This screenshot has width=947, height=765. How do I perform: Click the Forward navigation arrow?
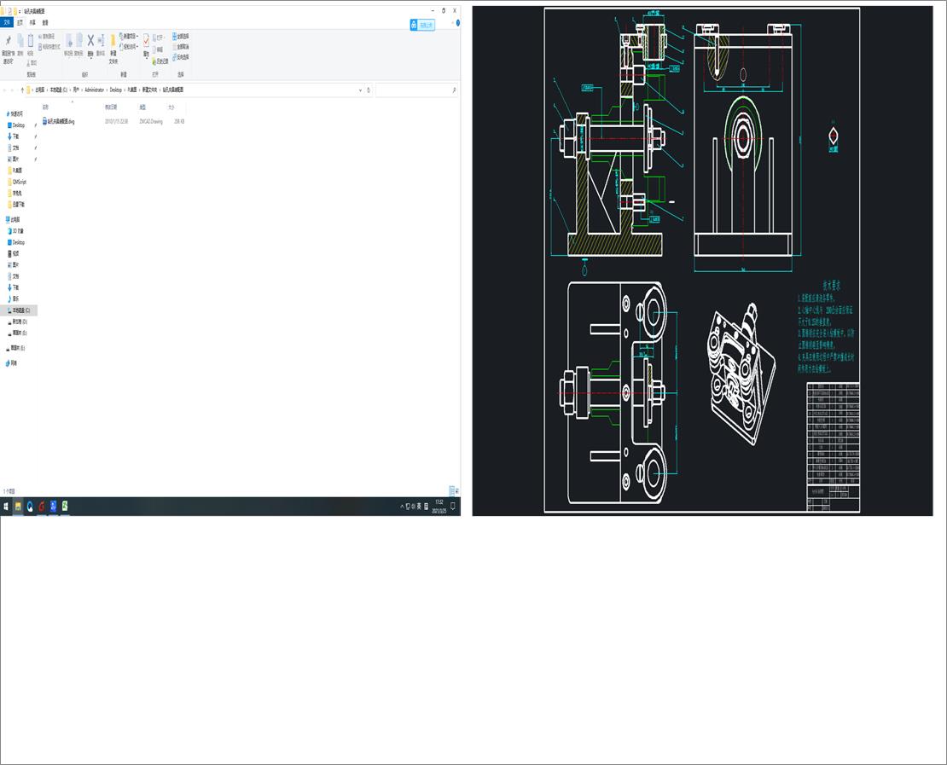click(13, 90)
